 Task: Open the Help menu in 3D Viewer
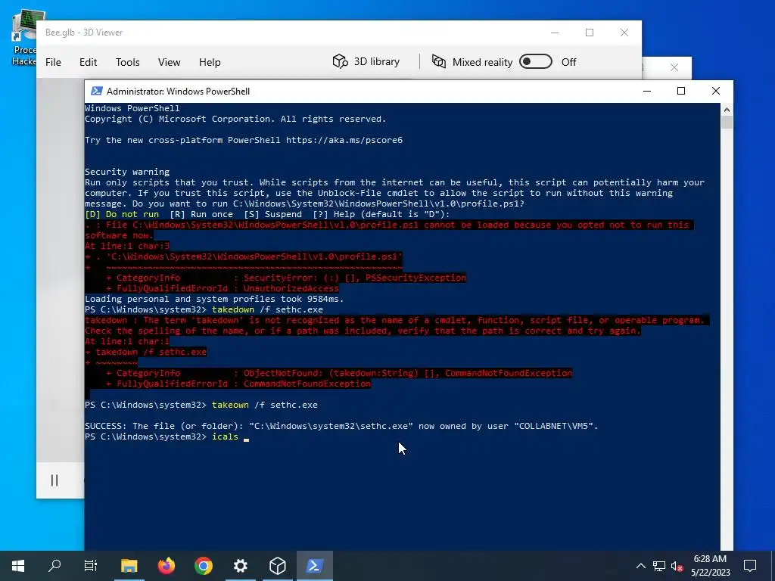tap(210, 62)
